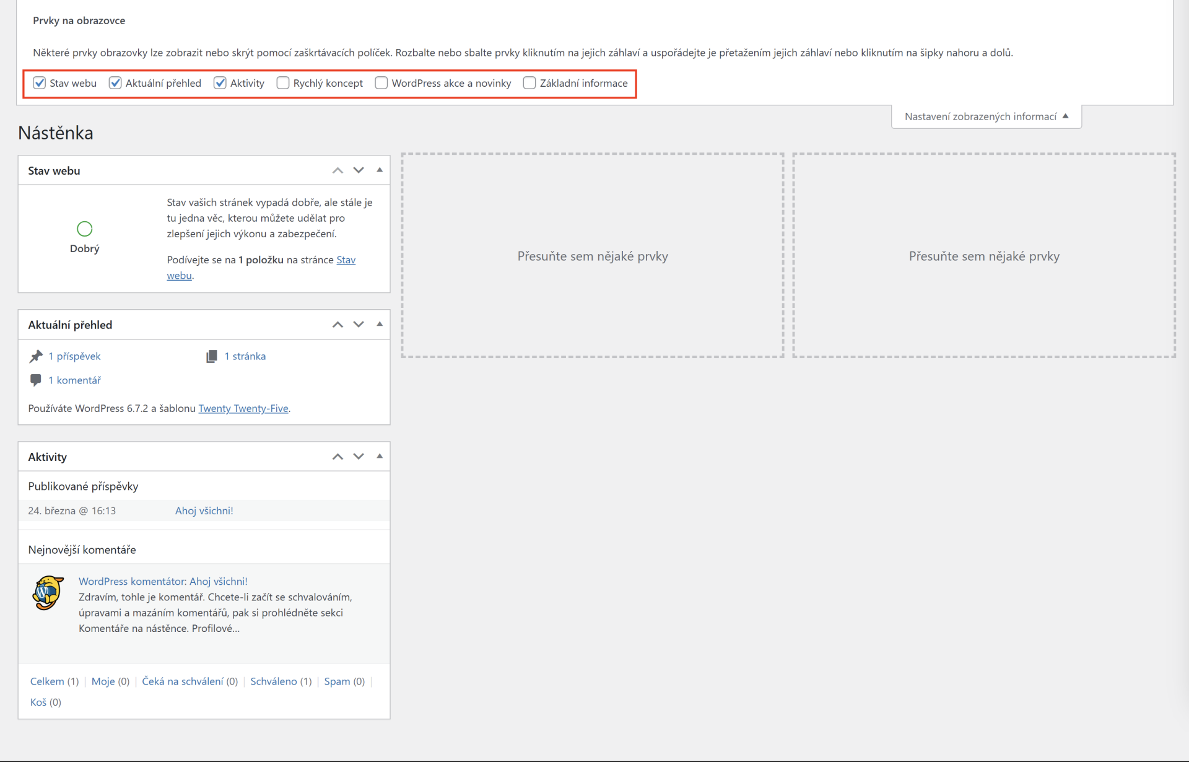The width and height of the screenshot is (1189, 762).
Task: Filter comments by Čeká na schválení
Action: tap(183, 681)
